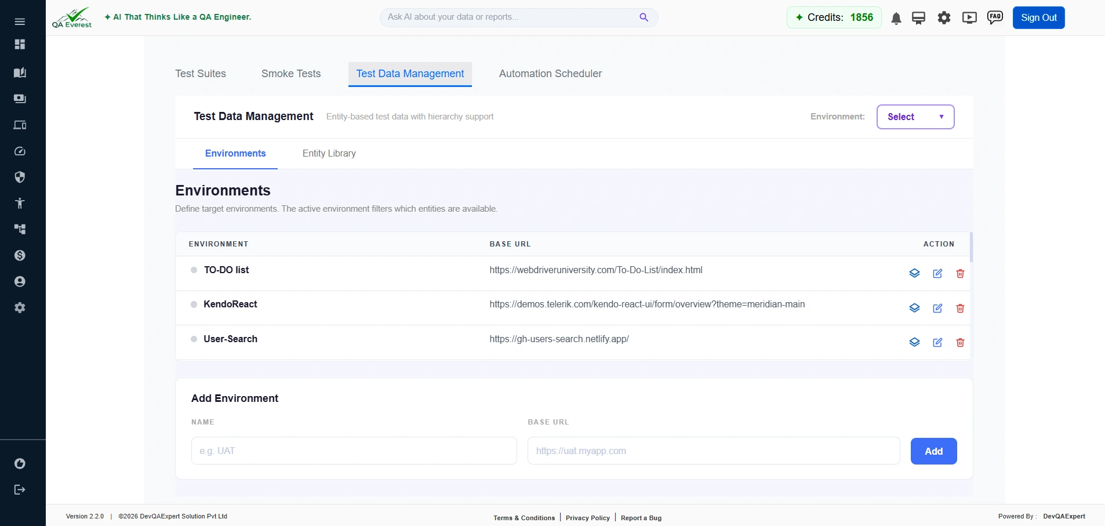Click the monitor display icon in header

[918, 18]
